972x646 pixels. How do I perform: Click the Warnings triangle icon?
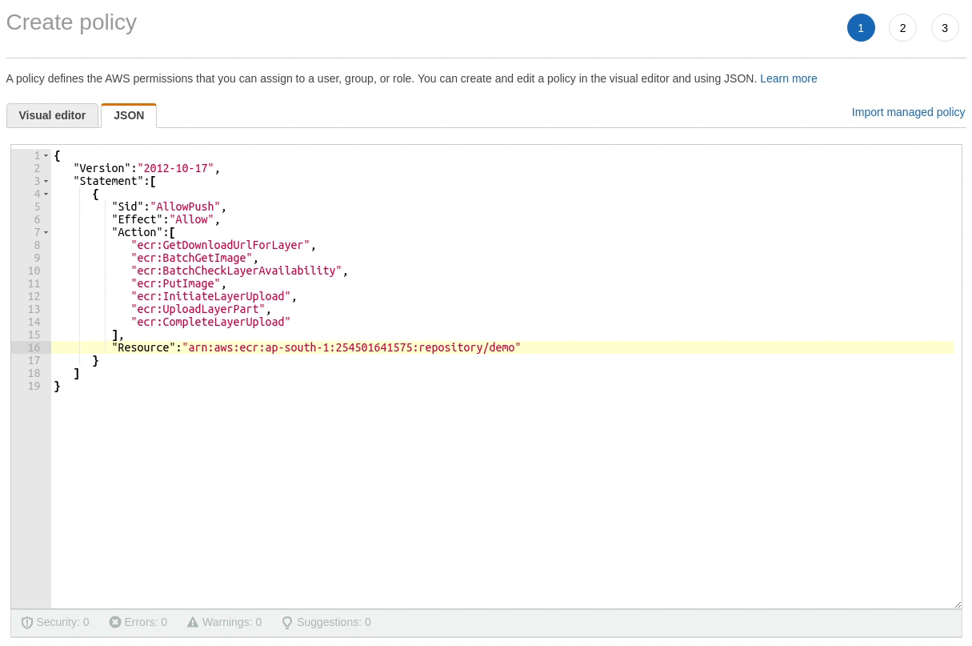tap(192, 622)
